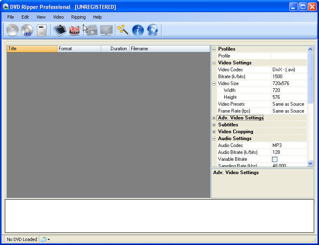This screenshot has height=245, width=319.
Task: Expand the Video Cropping section
Action: click(214, 132)
